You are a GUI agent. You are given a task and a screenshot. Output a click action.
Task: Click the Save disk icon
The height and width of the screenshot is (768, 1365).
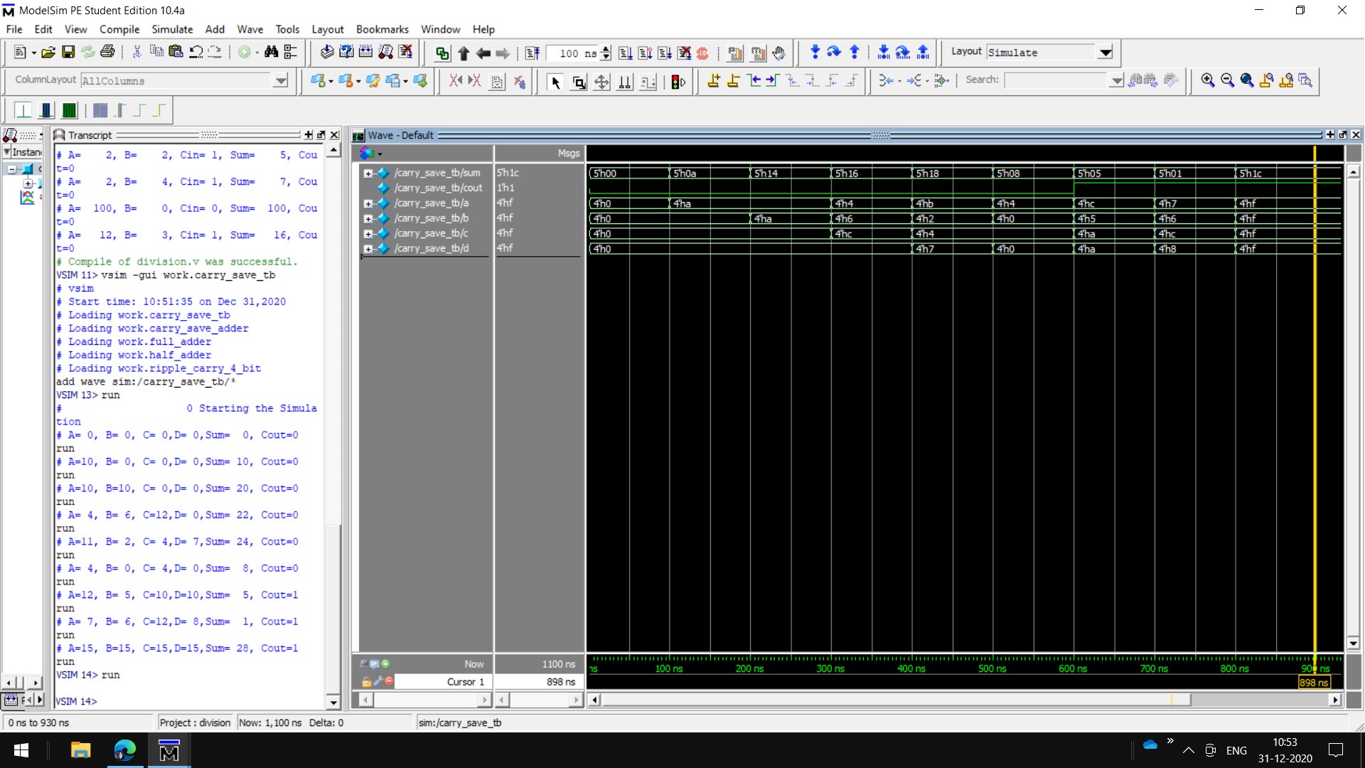tap(68, 52)
